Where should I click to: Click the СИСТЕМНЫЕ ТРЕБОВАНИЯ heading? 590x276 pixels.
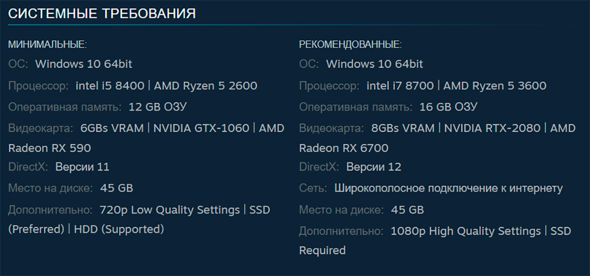102,14
